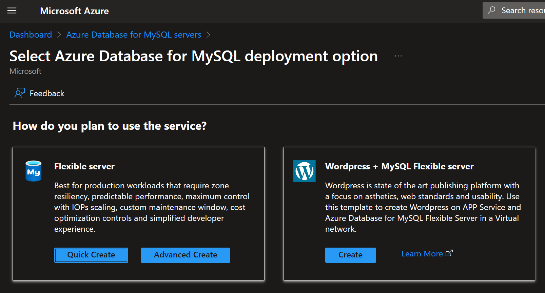
Task: Go to Dashboard breadcrumb
Action: pyautogui.click(x=31, y=35)
